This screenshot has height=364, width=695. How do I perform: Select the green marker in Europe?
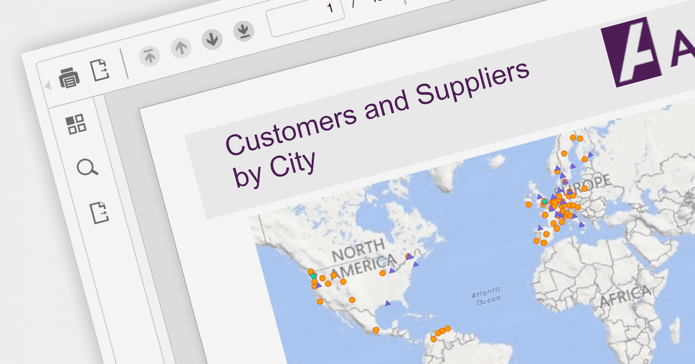(544, 202)
